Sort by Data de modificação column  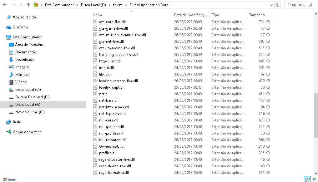pos(191,15)
